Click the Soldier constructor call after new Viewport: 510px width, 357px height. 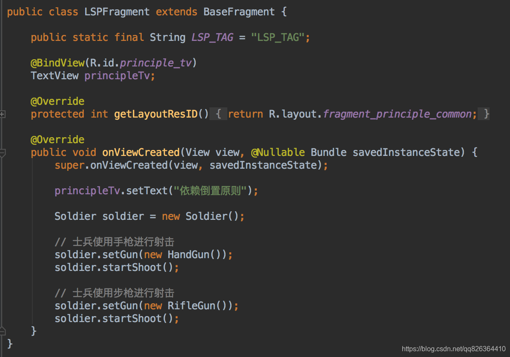pos(206,216)
